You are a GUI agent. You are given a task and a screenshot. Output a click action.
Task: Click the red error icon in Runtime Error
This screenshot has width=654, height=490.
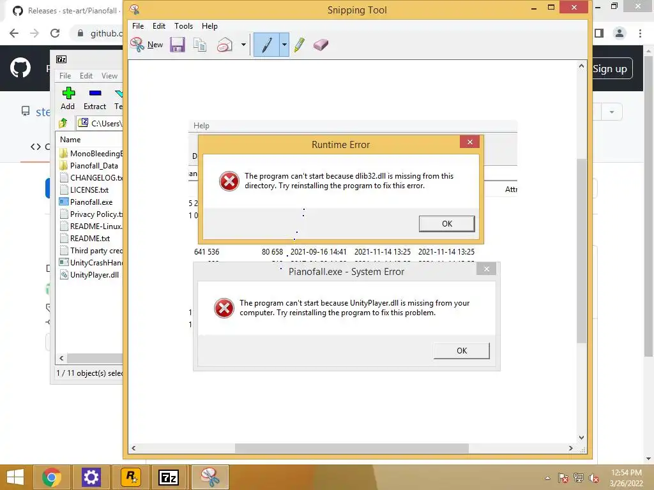pos(229,181)
